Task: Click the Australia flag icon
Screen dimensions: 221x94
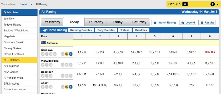Action: point(43,43)
